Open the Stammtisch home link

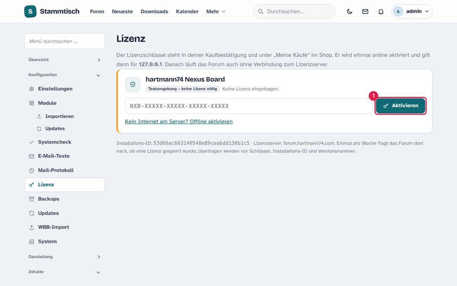pos(52,11)
